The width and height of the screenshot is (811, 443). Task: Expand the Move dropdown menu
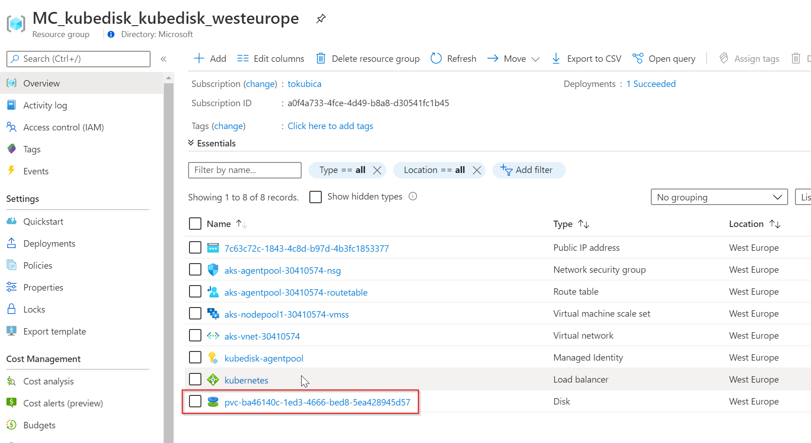(x=535, y=59)
